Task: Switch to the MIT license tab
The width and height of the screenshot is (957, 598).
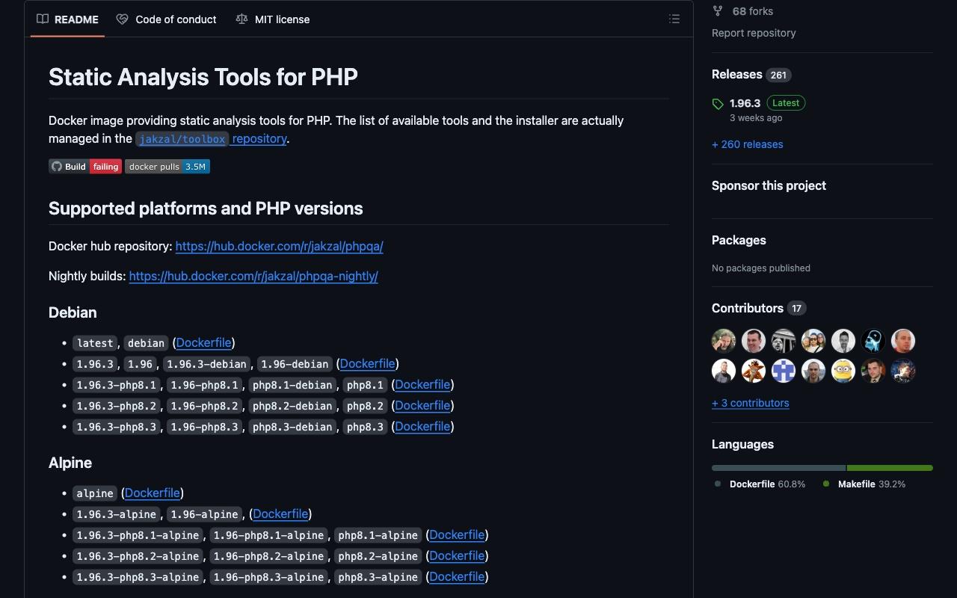Action: (272, 19)
